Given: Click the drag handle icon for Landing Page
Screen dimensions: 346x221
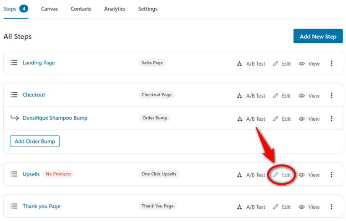Looking at the screenshot, I should coord(14,63).
